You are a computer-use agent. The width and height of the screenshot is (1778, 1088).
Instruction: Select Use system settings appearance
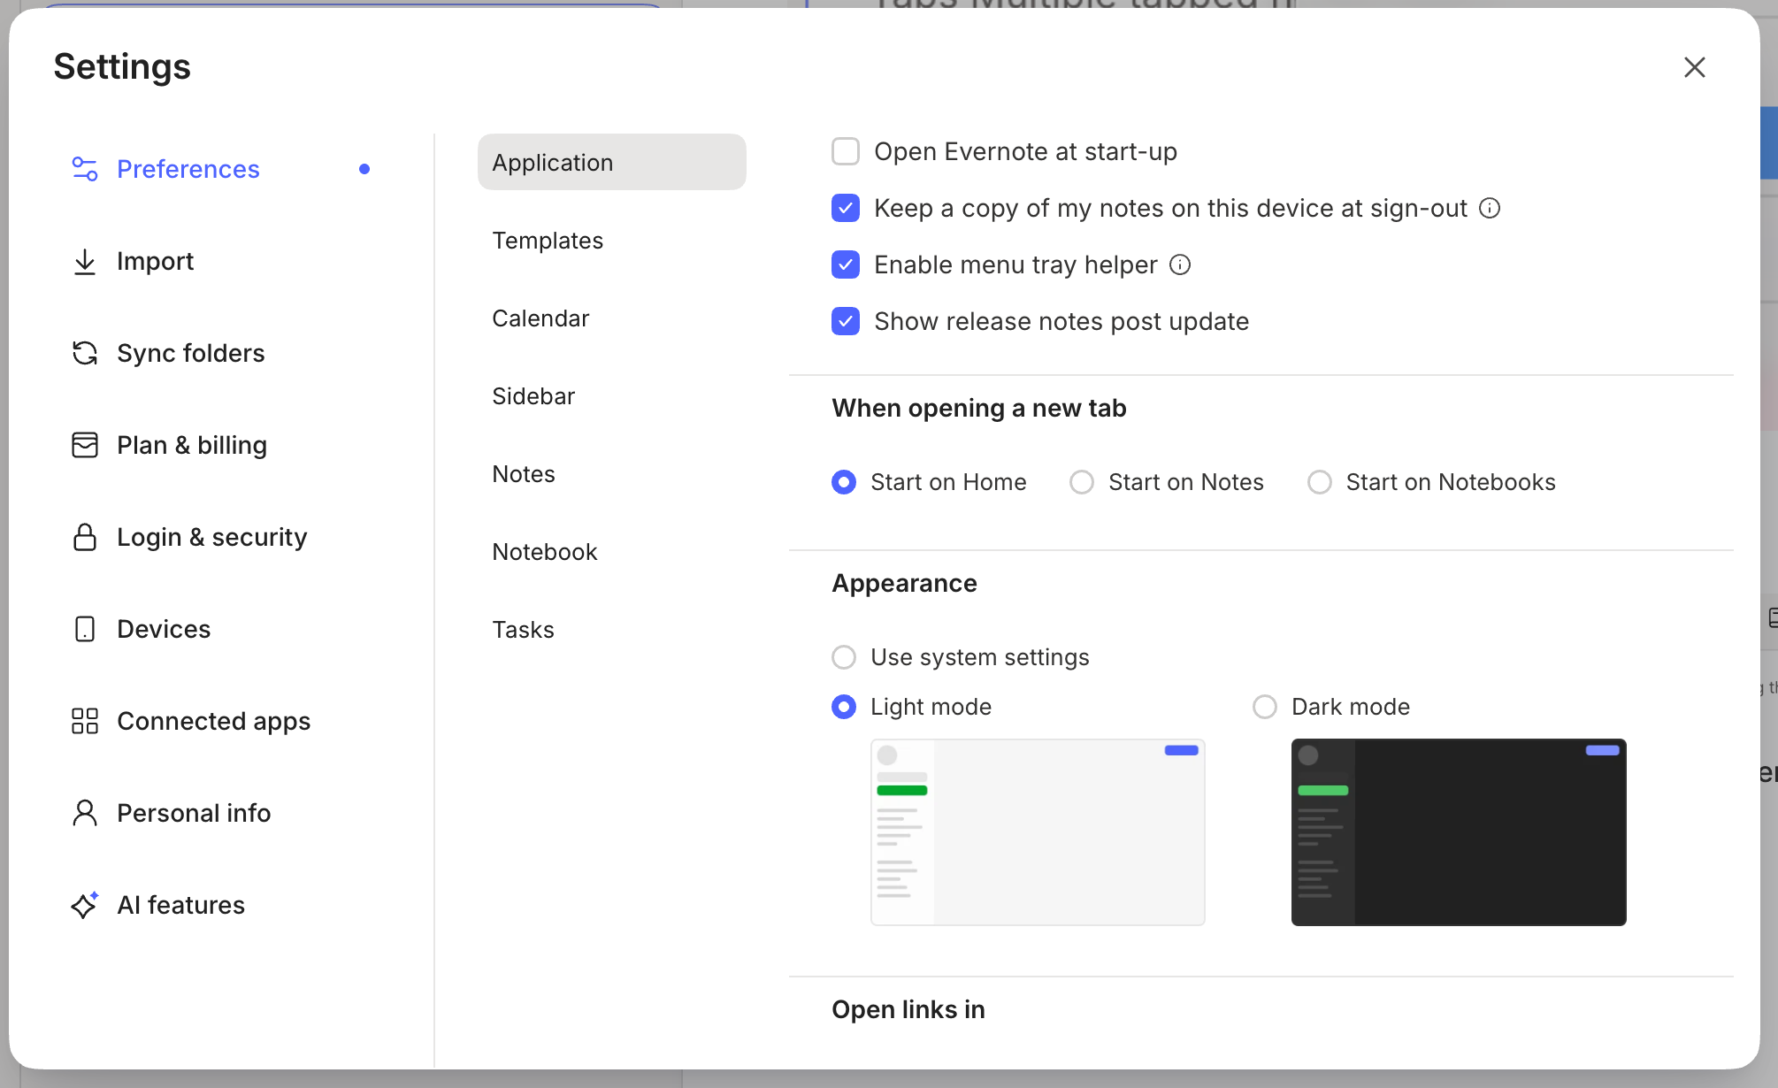pyautogui.click(x=844, y=657)
